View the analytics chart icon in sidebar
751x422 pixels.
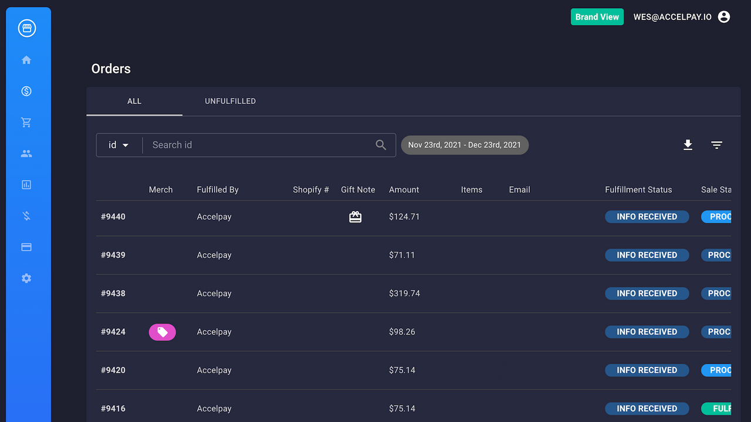[26, 184]
